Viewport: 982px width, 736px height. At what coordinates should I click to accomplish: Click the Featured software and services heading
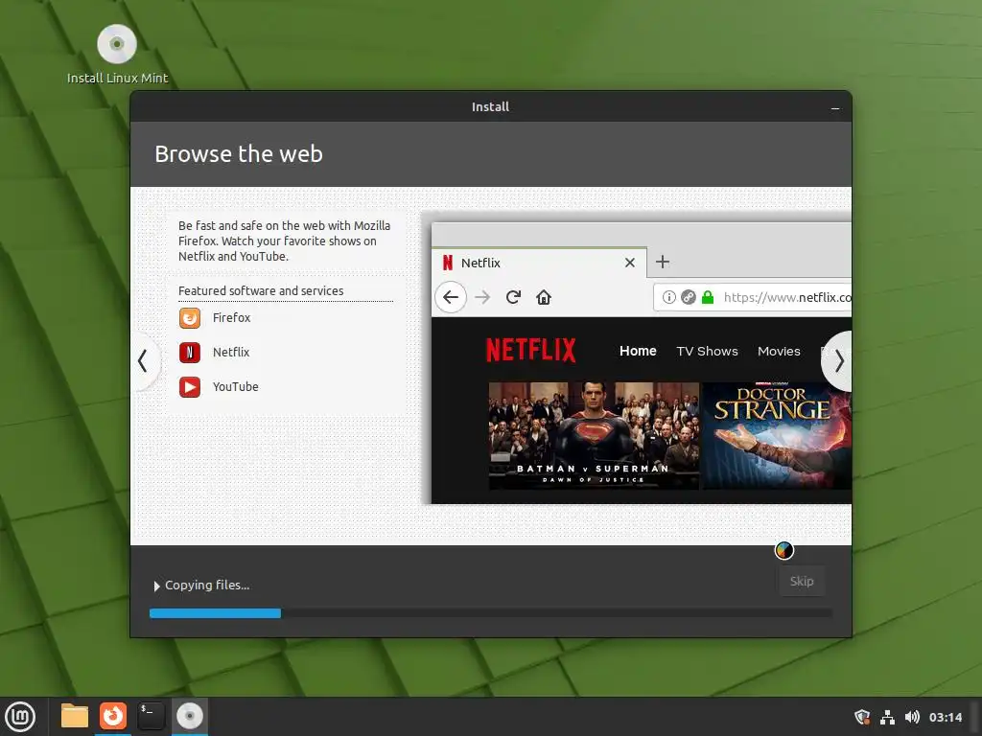[x=261, y=291]
